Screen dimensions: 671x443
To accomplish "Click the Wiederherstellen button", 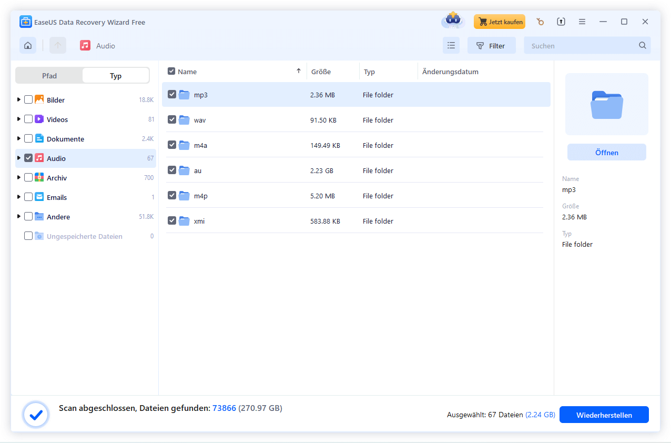I will [604, 415].
